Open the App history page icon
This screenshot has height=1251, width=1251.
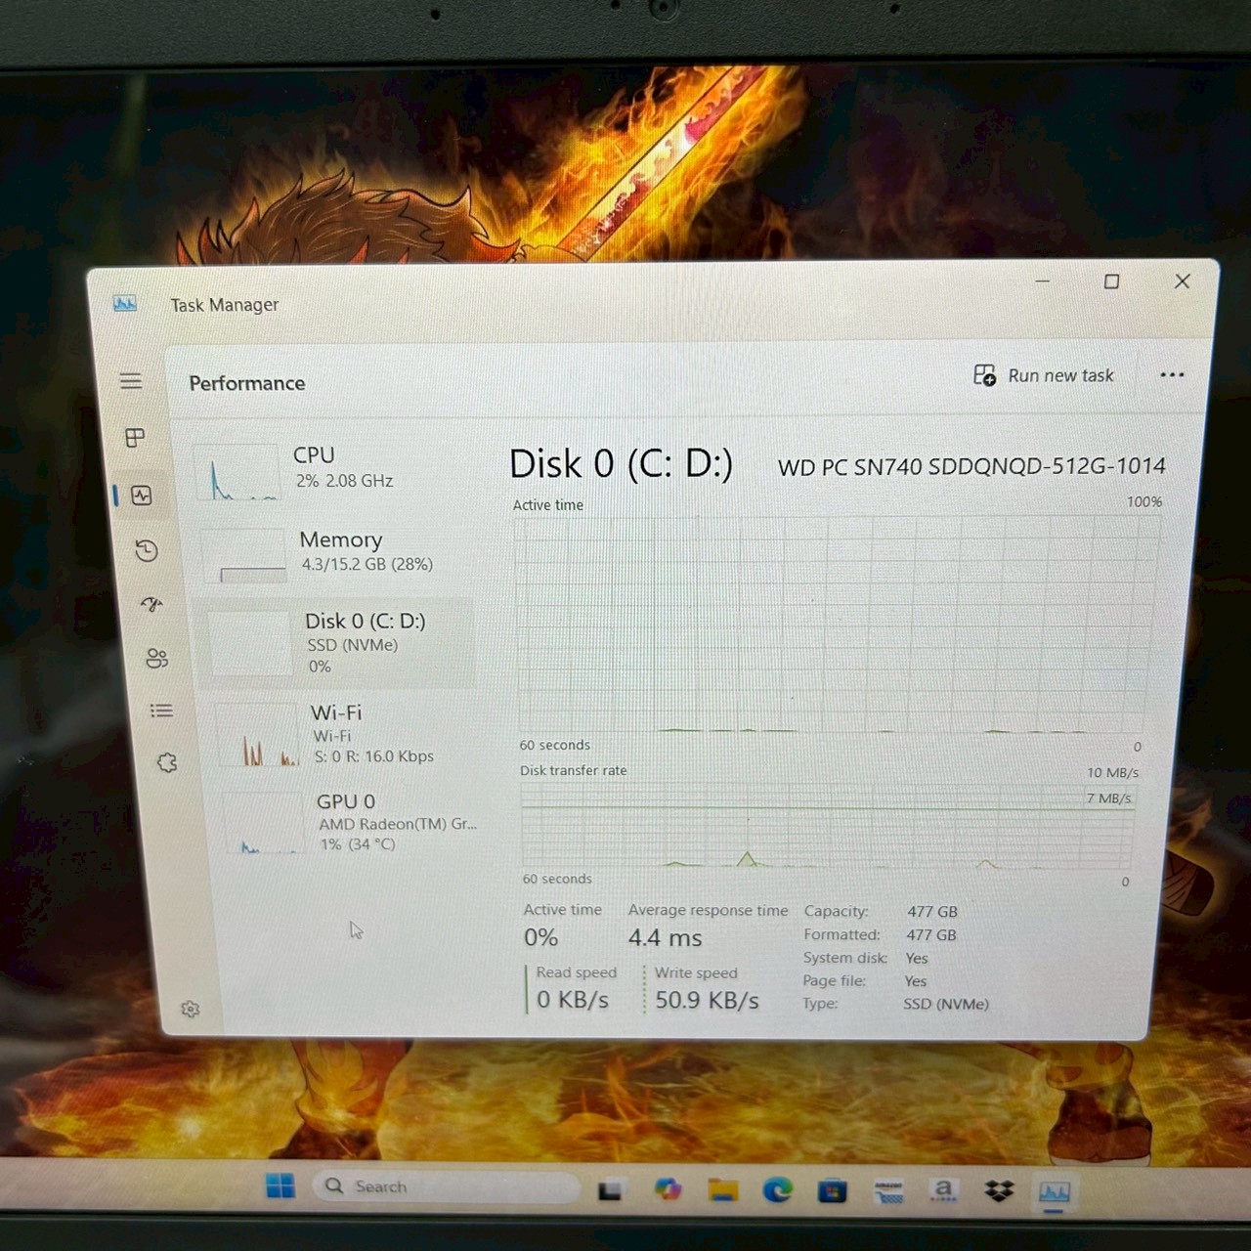click(x=147, y=551)
